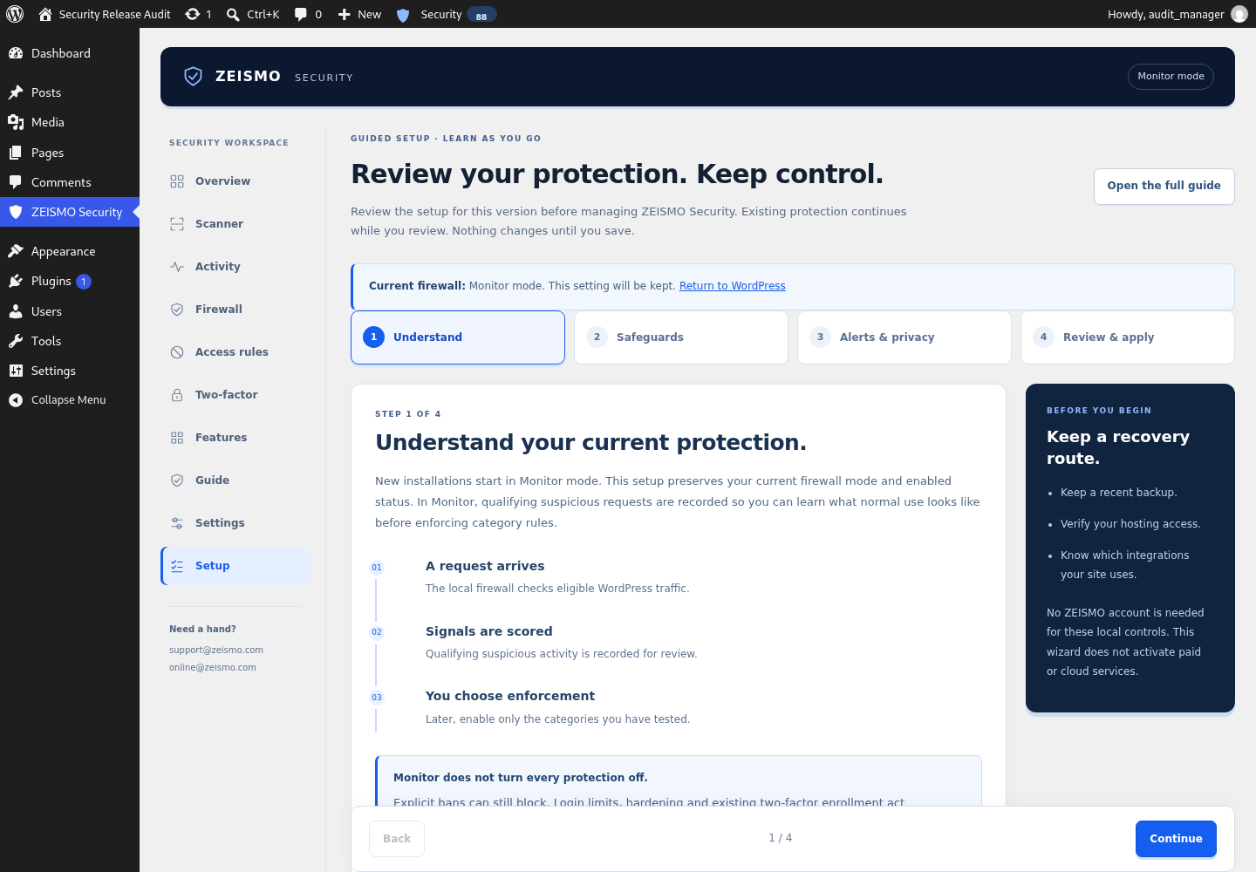
Task: Click the Back button
Action: pos(397,839)
